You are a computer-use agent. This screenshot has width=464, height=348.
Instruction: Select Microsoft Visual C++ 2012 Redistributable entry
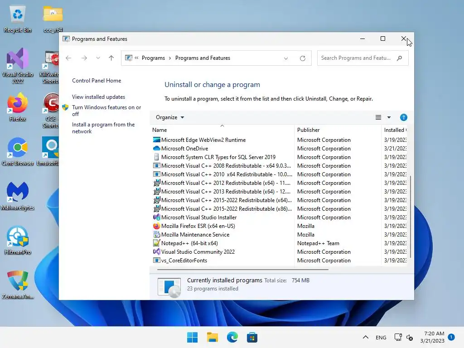point(279,183)
